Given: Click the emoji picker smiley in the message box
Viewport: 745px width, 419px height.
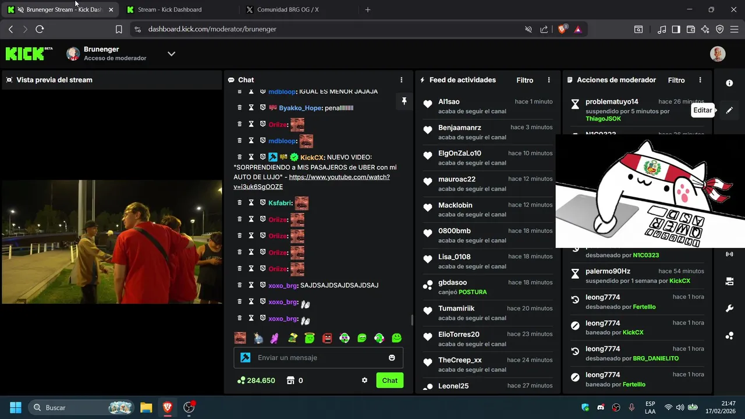Looking at the screenshot, I should (392, 358).
